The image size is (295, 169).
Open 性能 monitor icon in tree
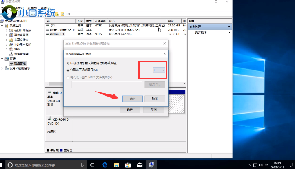[11, 49]
